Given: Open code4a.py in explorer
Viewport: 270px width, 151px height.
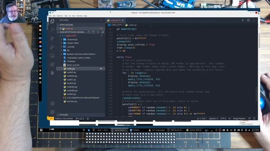Looking at the screenshot, I should (x=81, y=87).
